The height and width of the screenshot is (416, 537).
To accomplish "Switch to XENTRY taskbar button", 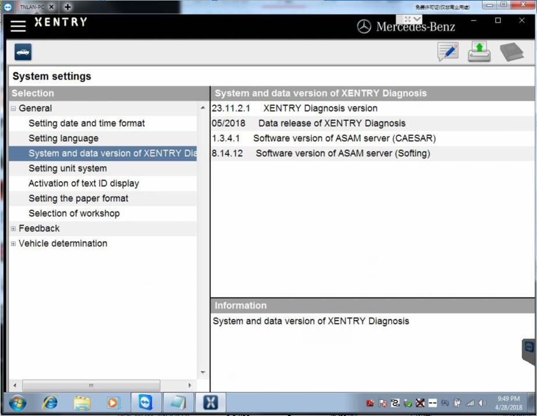I will 210,402.
